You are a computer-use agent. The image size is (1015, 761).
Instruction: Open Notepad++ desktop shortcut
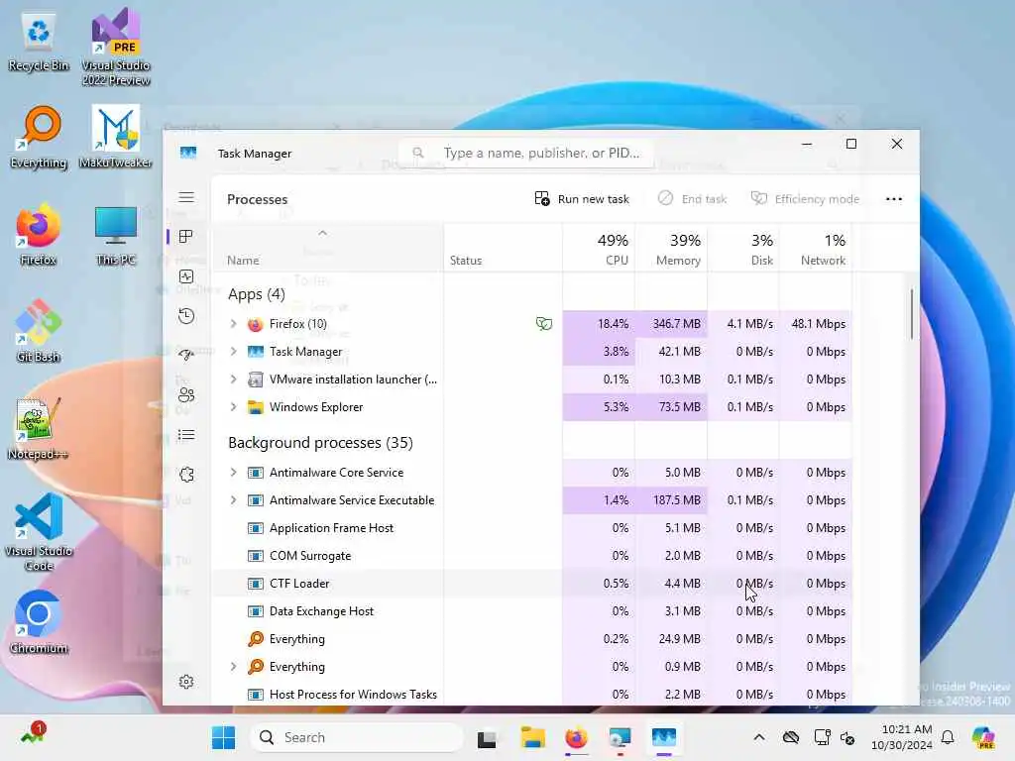coord(39,428)
